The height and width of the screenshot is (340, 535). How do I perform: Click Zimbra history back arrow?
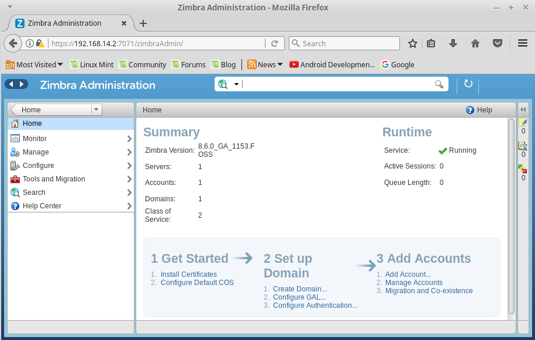[x=11, y=84]
